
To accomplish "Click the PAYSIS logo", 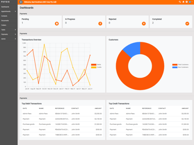I will pyautogui.click(x=5, y=2).
